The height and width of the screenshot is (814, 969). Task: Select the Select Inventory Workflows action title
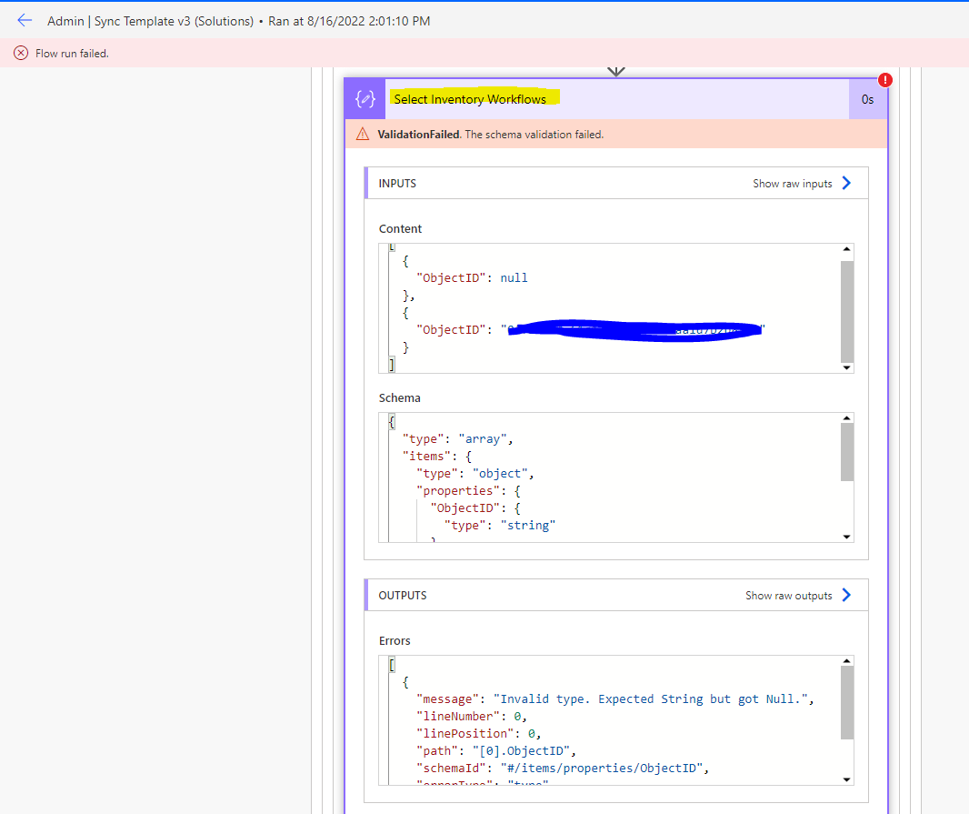[x=472, y=98]
